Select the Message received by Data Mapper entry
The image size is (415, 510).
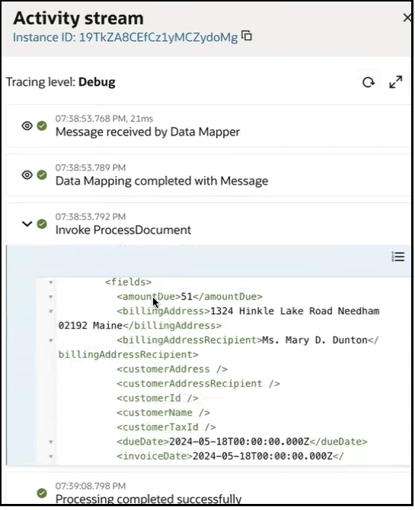pos(208,126)
